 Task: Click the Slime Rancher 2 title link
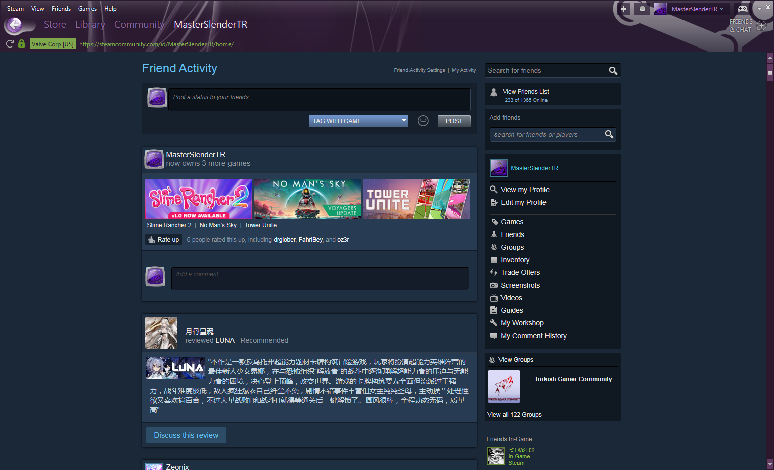click(169, 225)
